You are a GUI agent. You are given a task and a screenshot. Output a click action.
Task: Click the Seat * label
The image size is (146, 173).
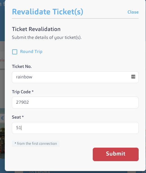click(x=18, y=117)
